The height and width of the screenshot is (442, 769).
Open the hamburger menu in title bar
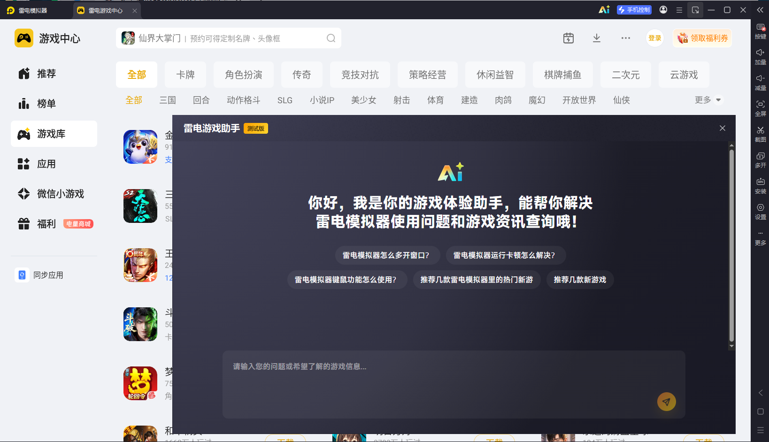tap(679, 10)
